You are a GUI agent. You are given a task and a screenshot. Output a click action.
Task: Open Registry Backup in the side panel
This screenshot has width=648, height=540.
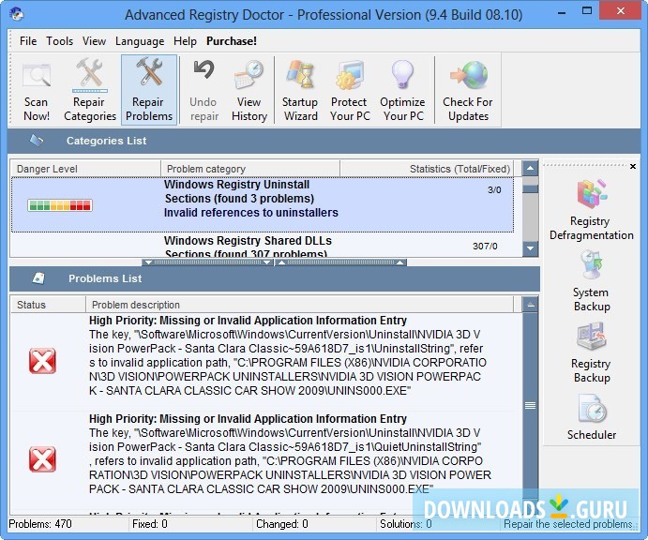click(x=592, y=353)
